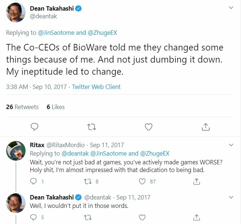Like the main BioWare tweet

(148, 127)
